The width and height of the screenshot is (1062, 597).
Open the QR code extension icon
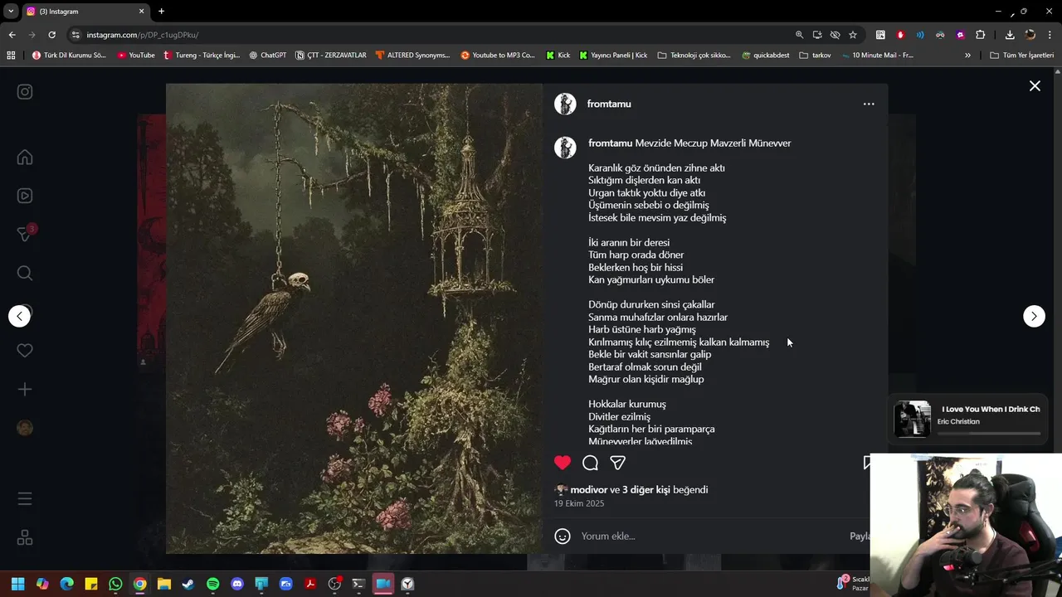click(x=880, y=35)
